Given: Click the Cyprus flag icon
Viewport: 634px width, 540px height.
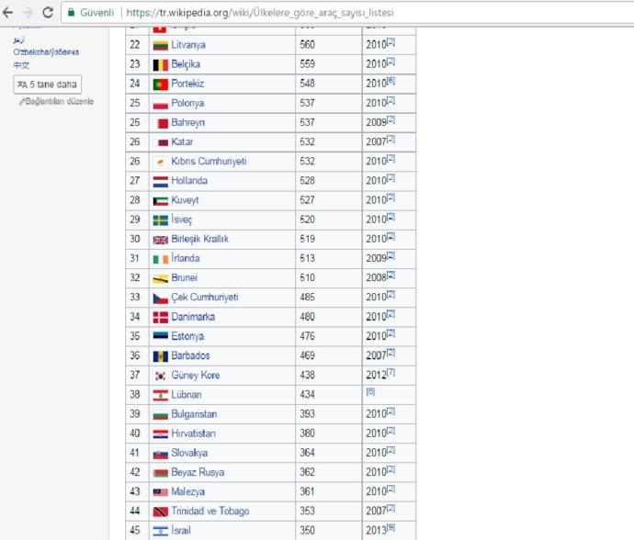Looking at the screenshot, I should tap(161, 162).
